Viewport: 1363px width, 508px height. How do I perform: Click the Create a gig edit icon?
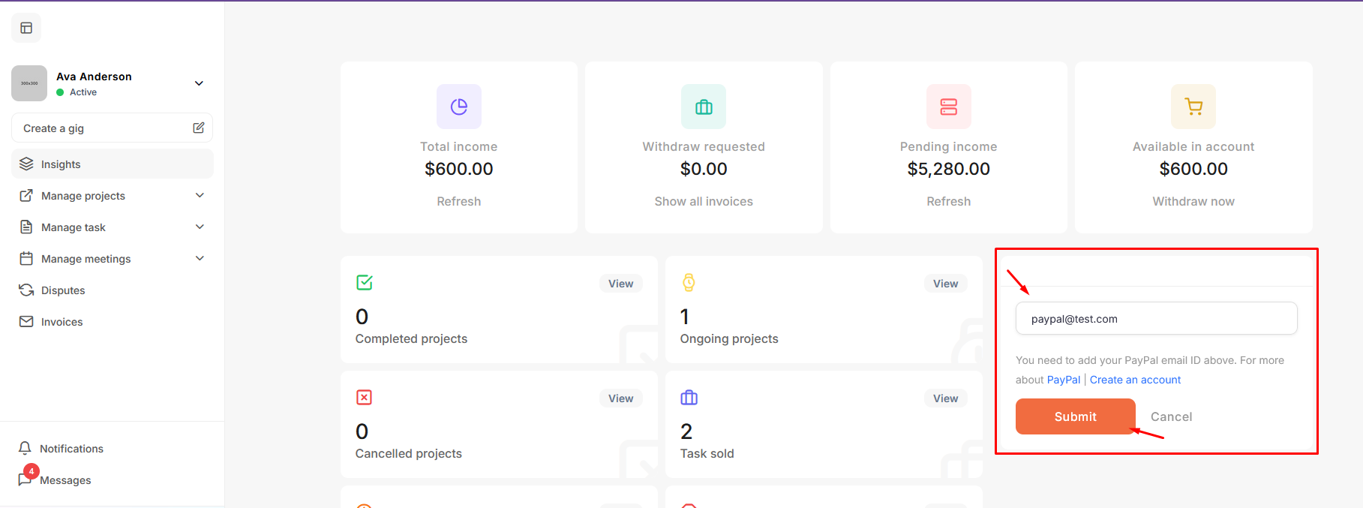pos(199,128)
